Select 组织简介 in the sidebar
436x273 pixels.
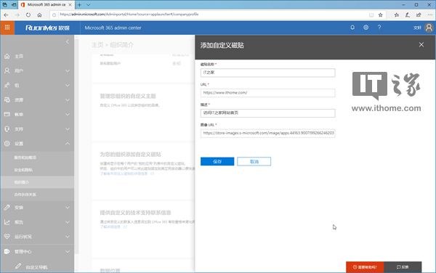(38, 182)
